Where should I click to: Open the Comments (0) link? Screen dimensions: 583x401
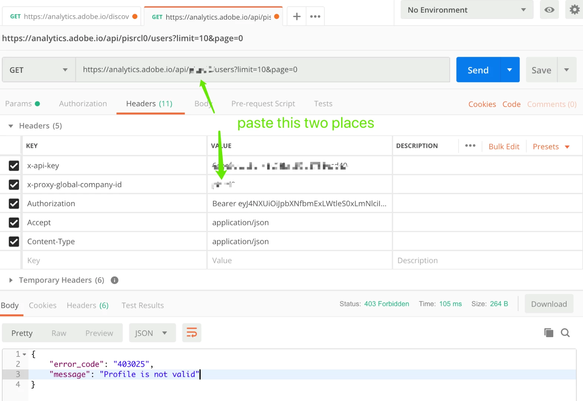click(x=552, y=104)
